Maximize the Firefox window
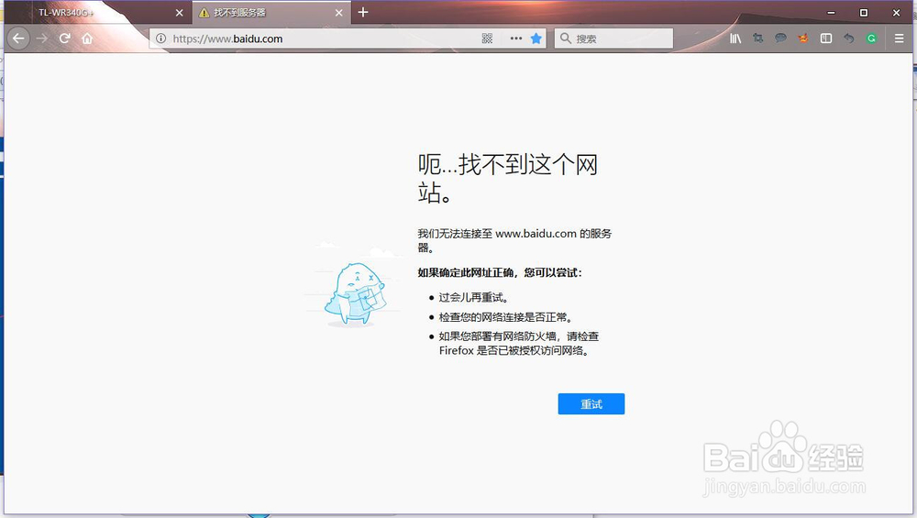 click(x=863, y=12)
